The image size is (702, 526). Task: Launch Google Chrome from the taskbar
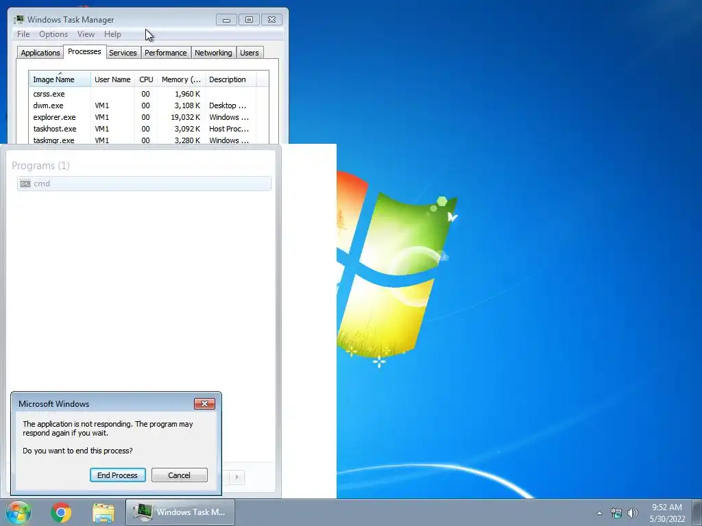tap(61, 512)
